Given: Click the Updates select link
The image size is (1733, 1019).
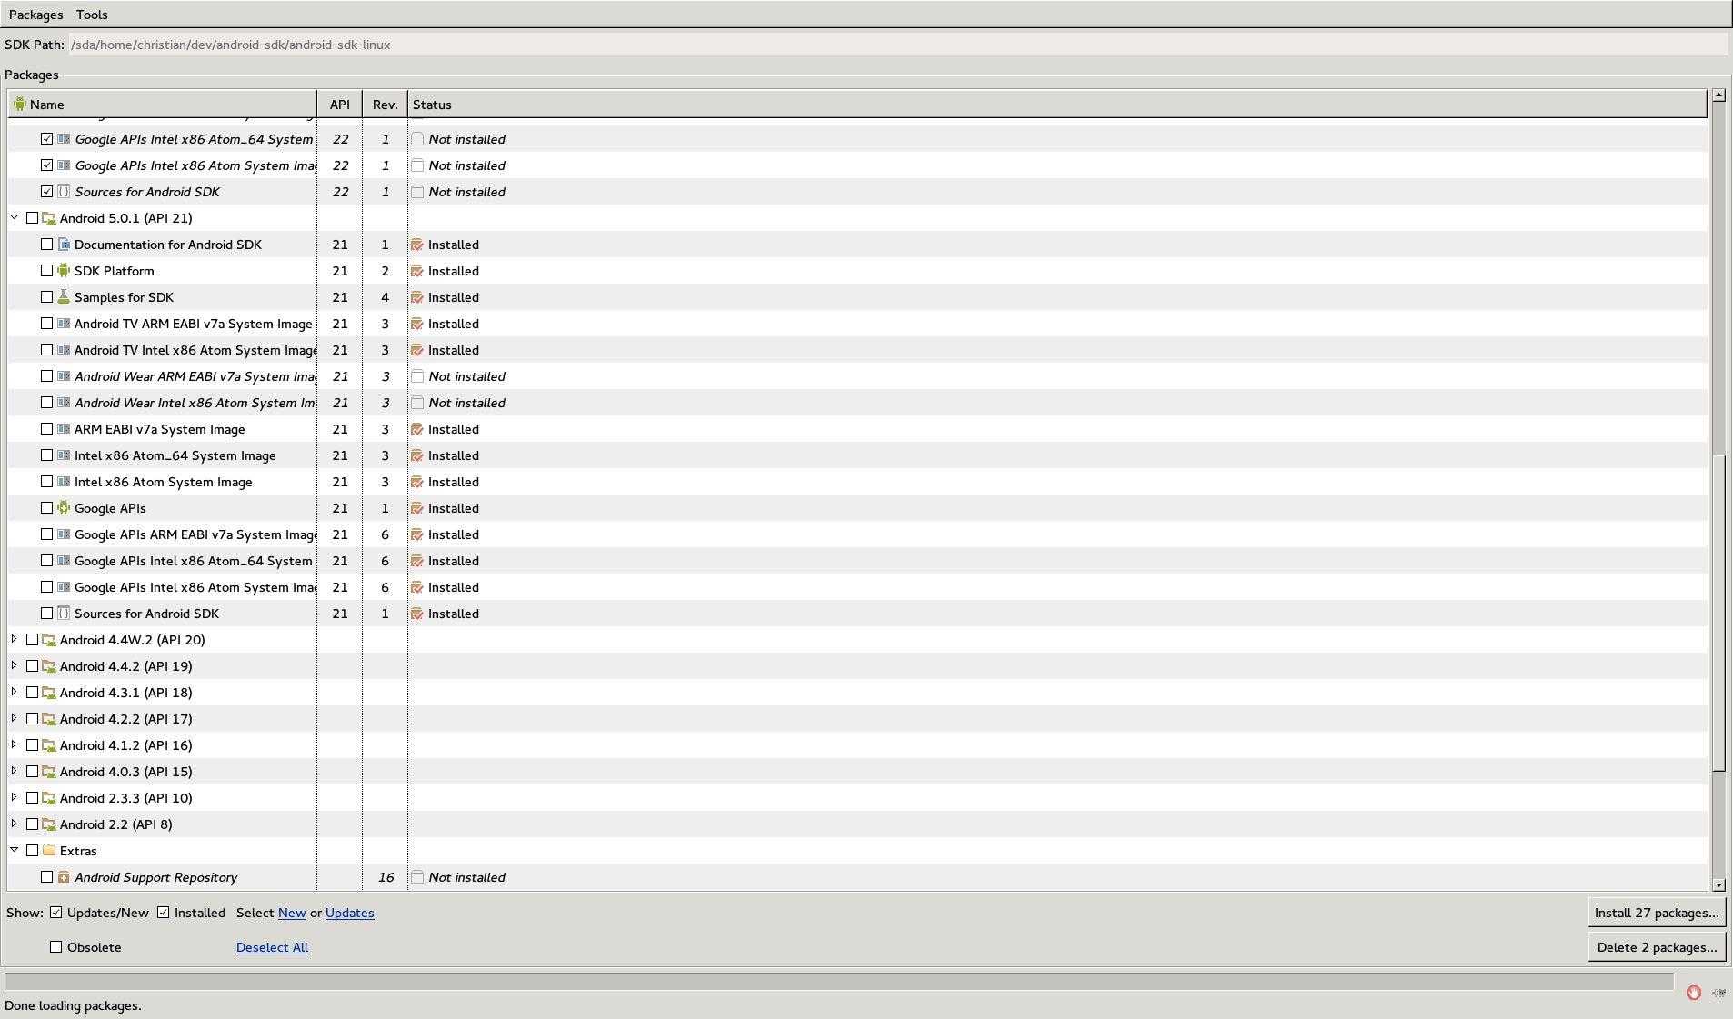Looking at the screenshot, I should pos(350,913).
